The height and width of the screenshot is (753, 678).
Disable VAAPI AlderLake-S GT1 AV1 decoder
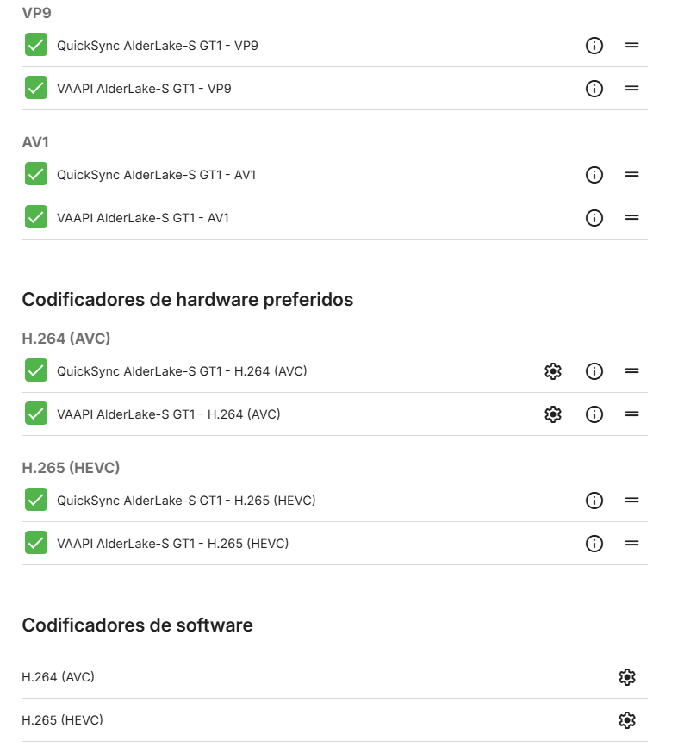[36, 217]
